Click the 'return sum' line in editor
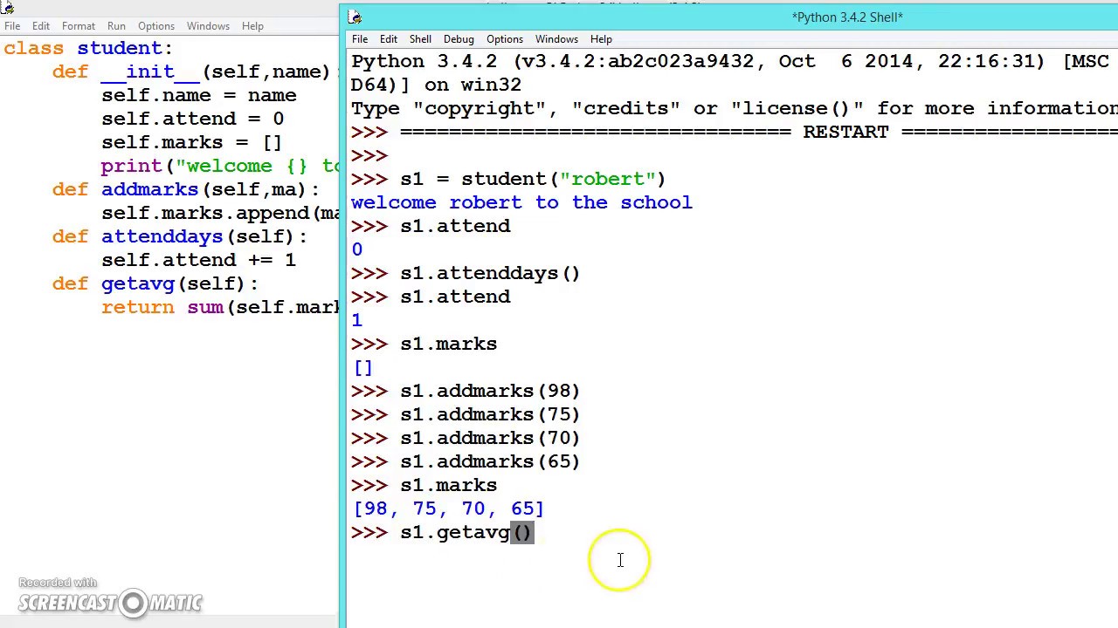1118x628 pixels. tap(220, 307)
